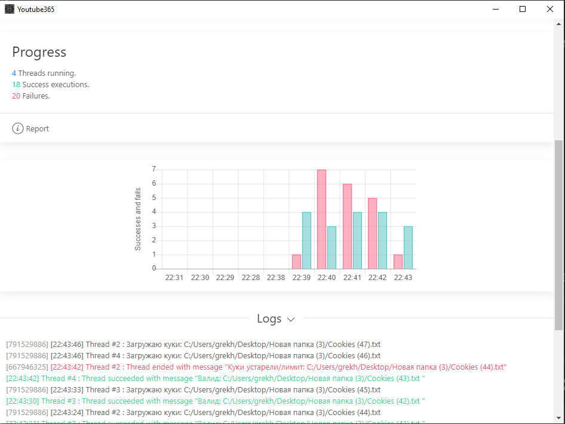Click the Youtube365 app icon in title bar

(x=10, y=9)
